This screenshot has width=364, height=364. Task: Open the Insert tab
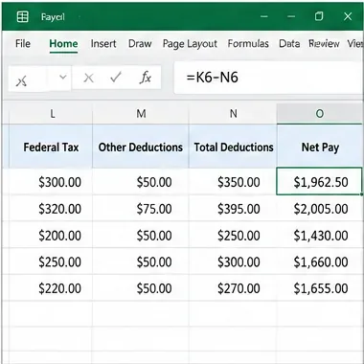[103, 43]
